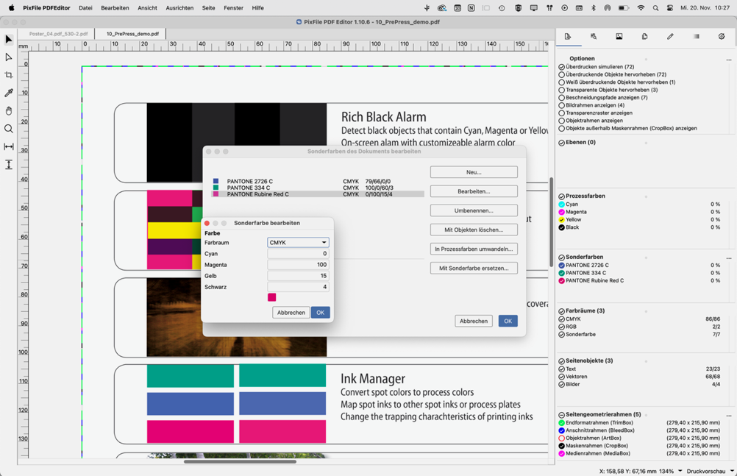Open the Ausrichten menu
The width and height of the screenshot is (737, 476).
point(179,8)
